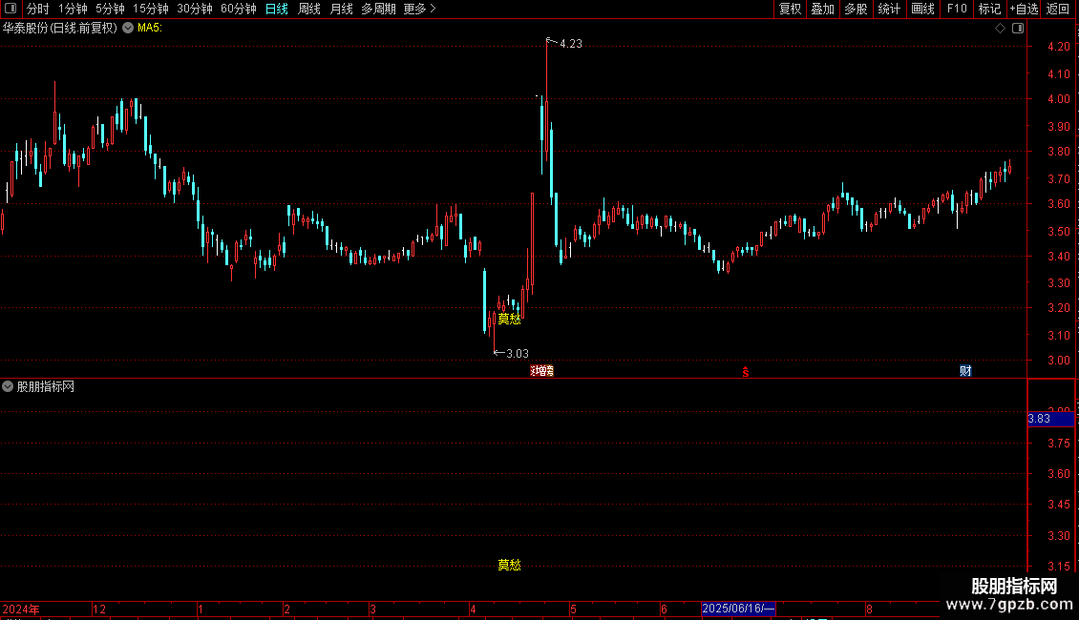Toggle the right side panel icon
Viewport: 1079px width, 620px height.
[x=1018, y=29]
